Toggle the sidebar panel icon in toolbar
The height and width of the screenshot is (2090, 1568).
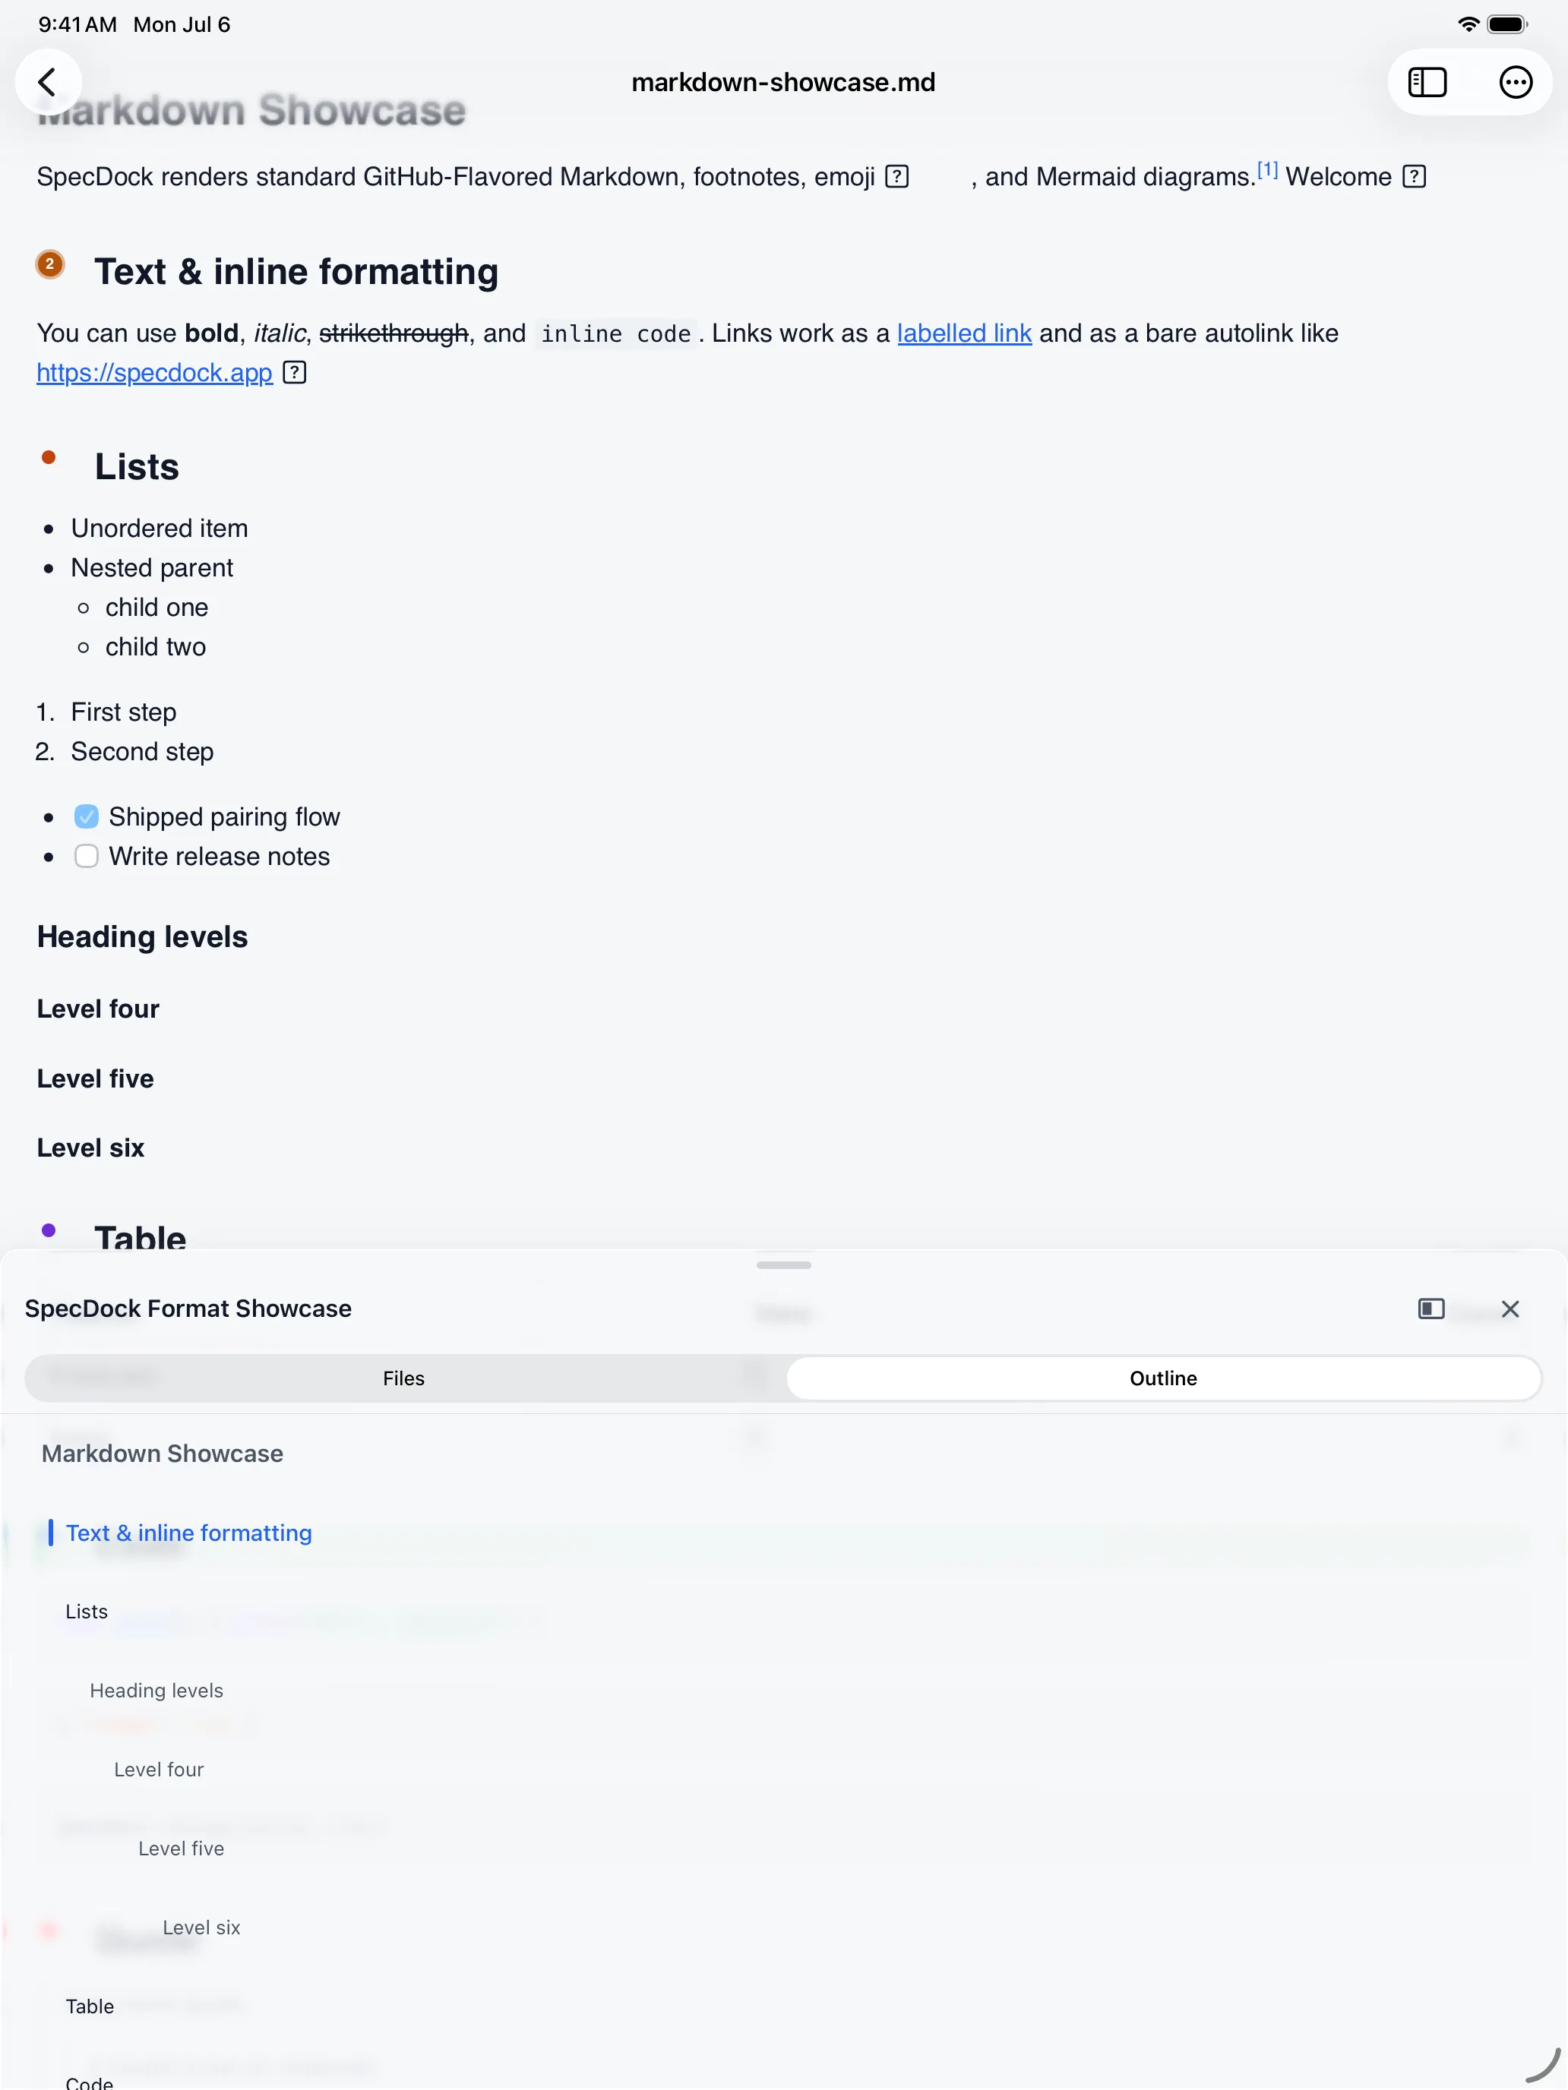pos(1427,82)
